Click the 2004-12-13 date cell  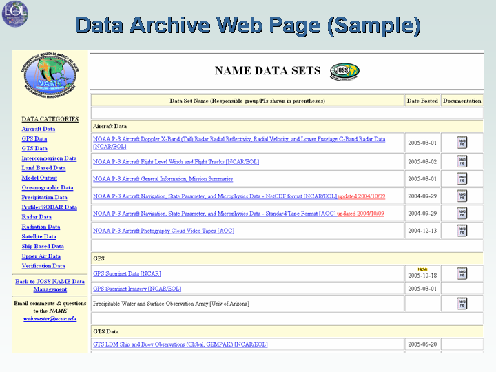(x=422, y=231)
